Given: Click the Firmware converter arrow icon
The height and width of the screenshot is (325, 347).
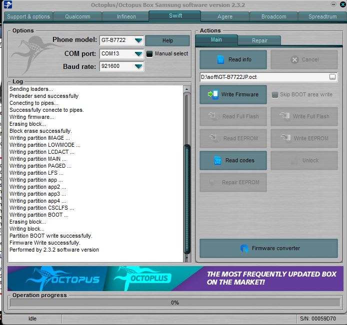Looking at the screenshot, I should [x=244, y=248].
